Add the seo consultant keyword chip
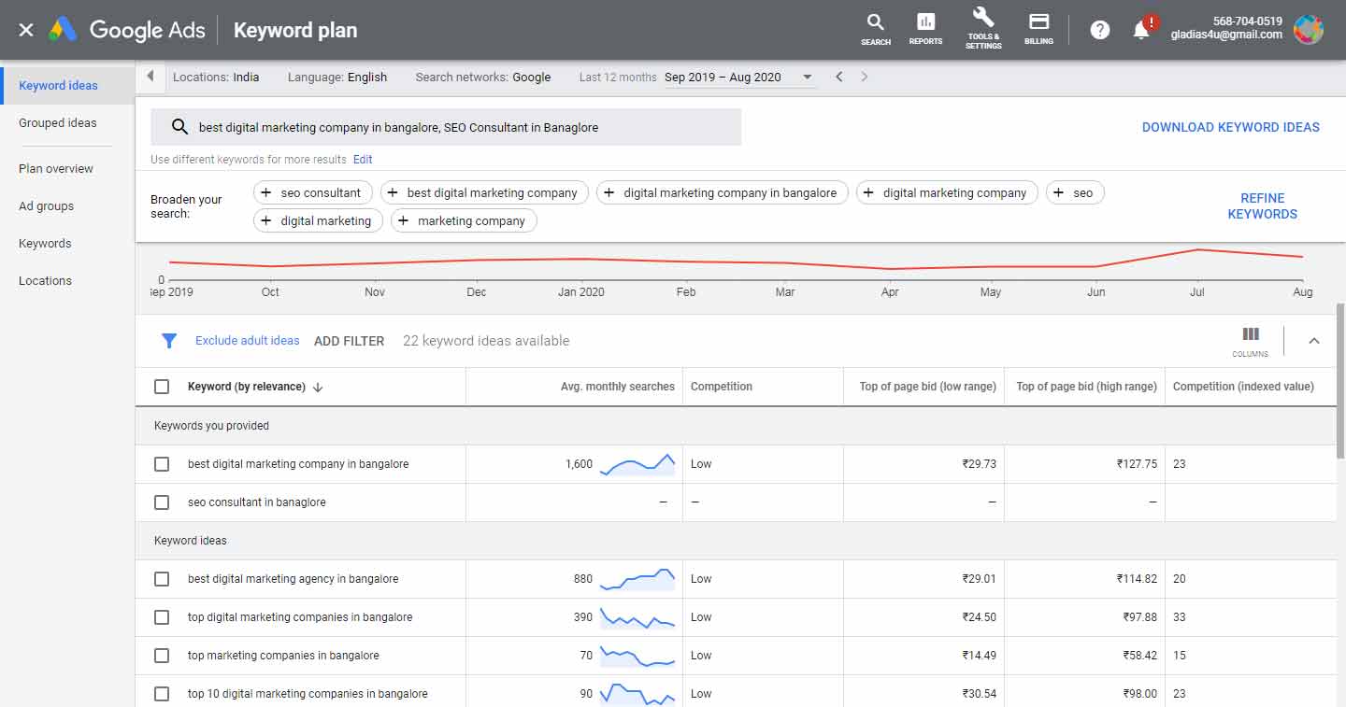1346x707 pixels. coord(312,192)
